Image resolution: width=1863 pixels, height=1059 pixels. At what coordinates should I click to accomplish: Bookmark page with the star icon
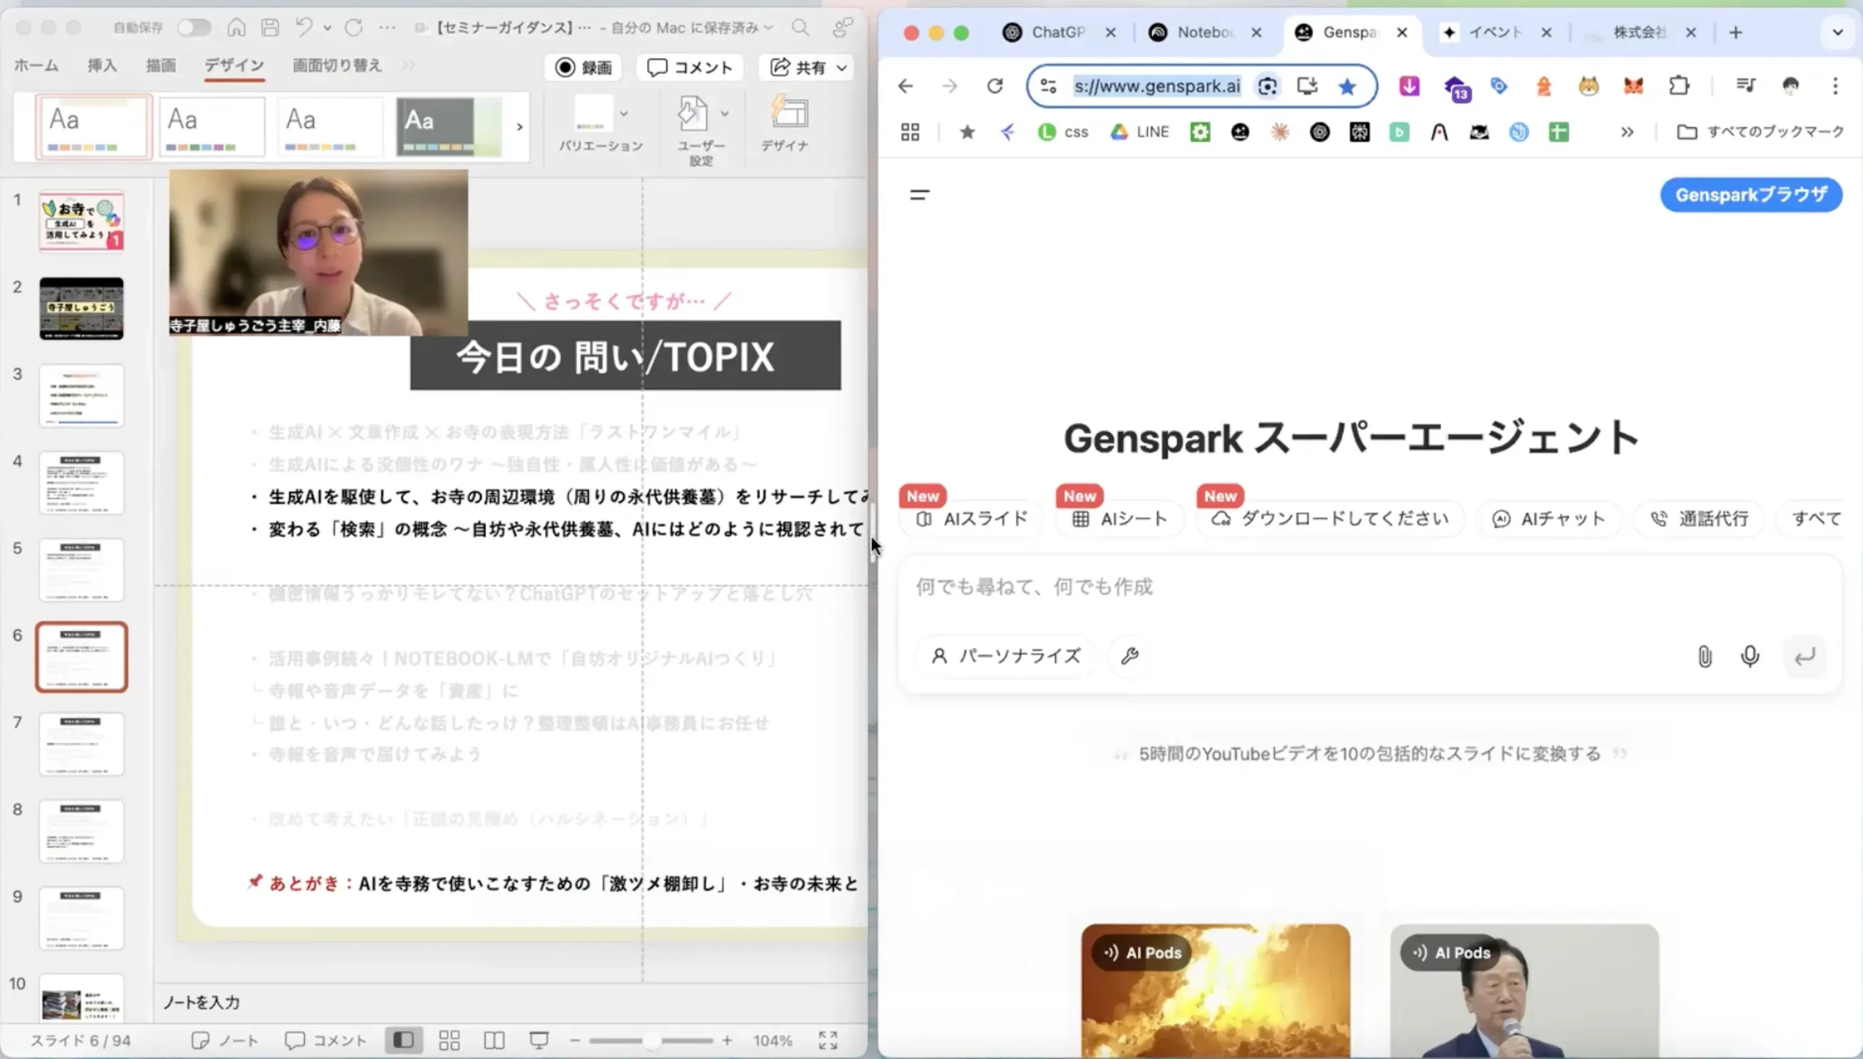pos(1347,87)
